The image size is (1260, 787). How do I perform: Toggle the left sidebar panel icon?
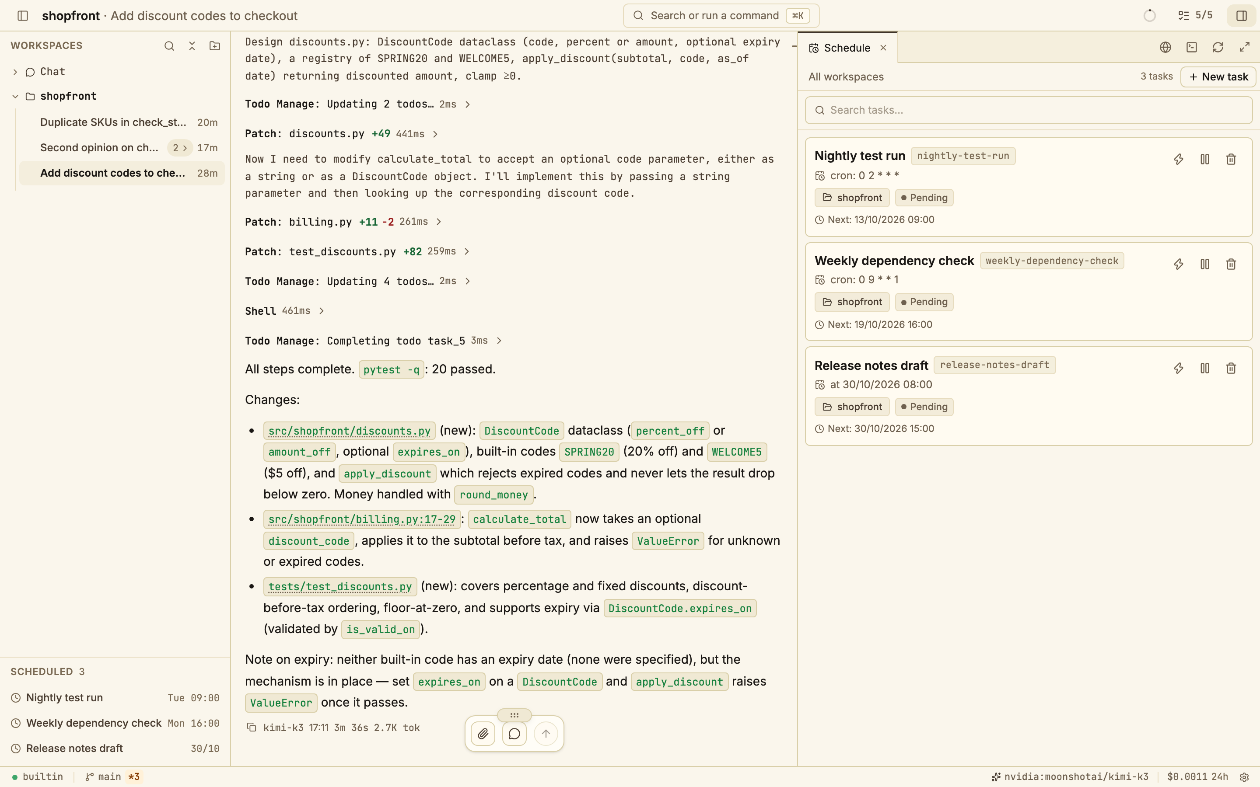23,16
